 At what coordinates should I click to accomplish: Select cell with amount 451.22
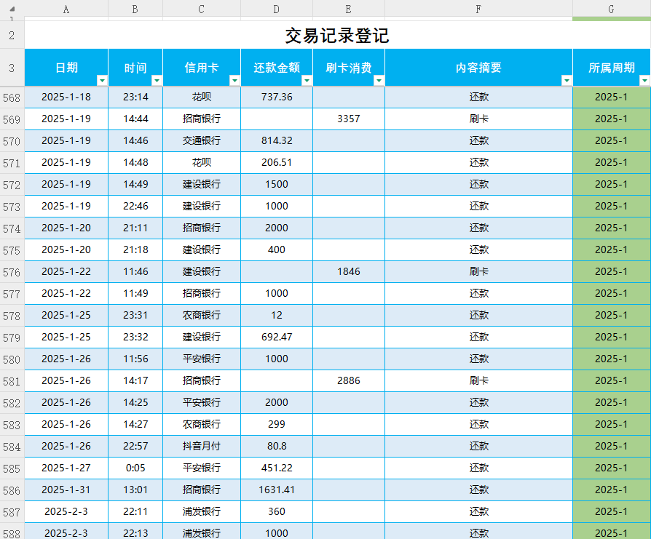click(277, 468)
